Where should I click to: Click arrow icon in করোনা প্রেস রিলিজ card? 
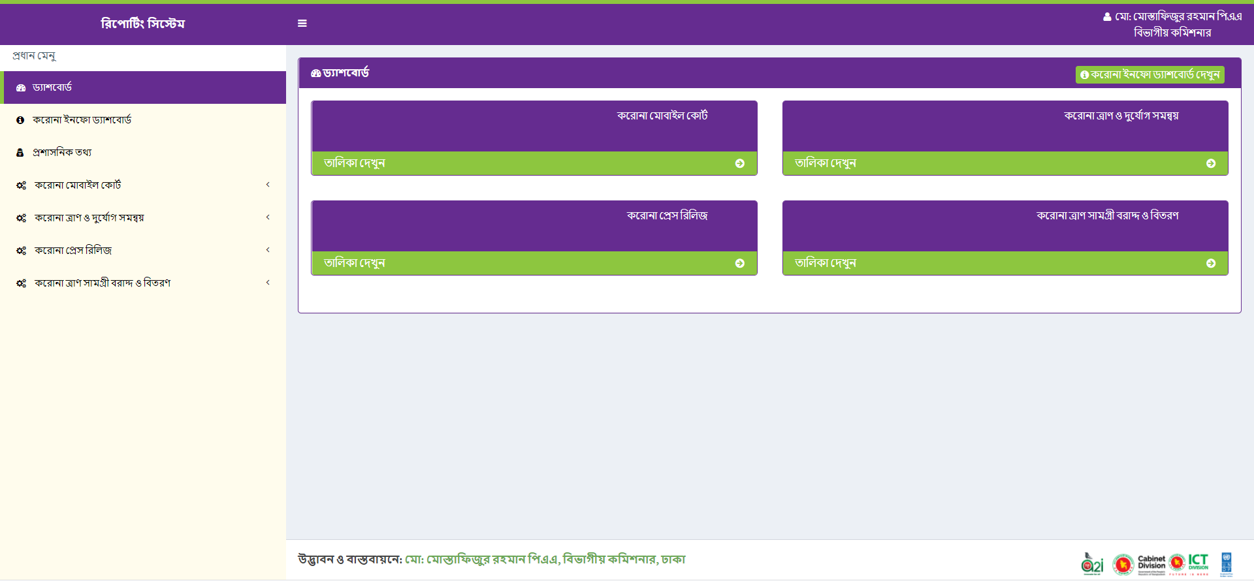[x=740, y=264]
